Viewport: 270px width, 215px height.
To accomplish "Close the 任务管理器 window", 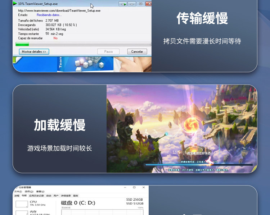I will (144, 187).
